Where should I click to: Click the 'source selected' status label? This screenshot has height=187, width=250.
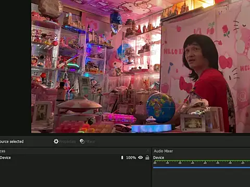pyautogui.click(x=11, y=141)
